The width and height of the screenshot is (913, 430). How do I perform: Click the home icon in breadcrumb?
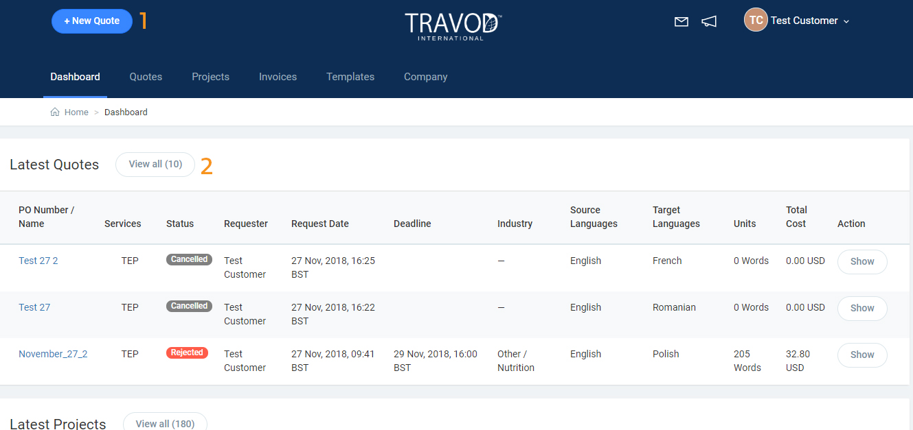(x=55, y=112)
